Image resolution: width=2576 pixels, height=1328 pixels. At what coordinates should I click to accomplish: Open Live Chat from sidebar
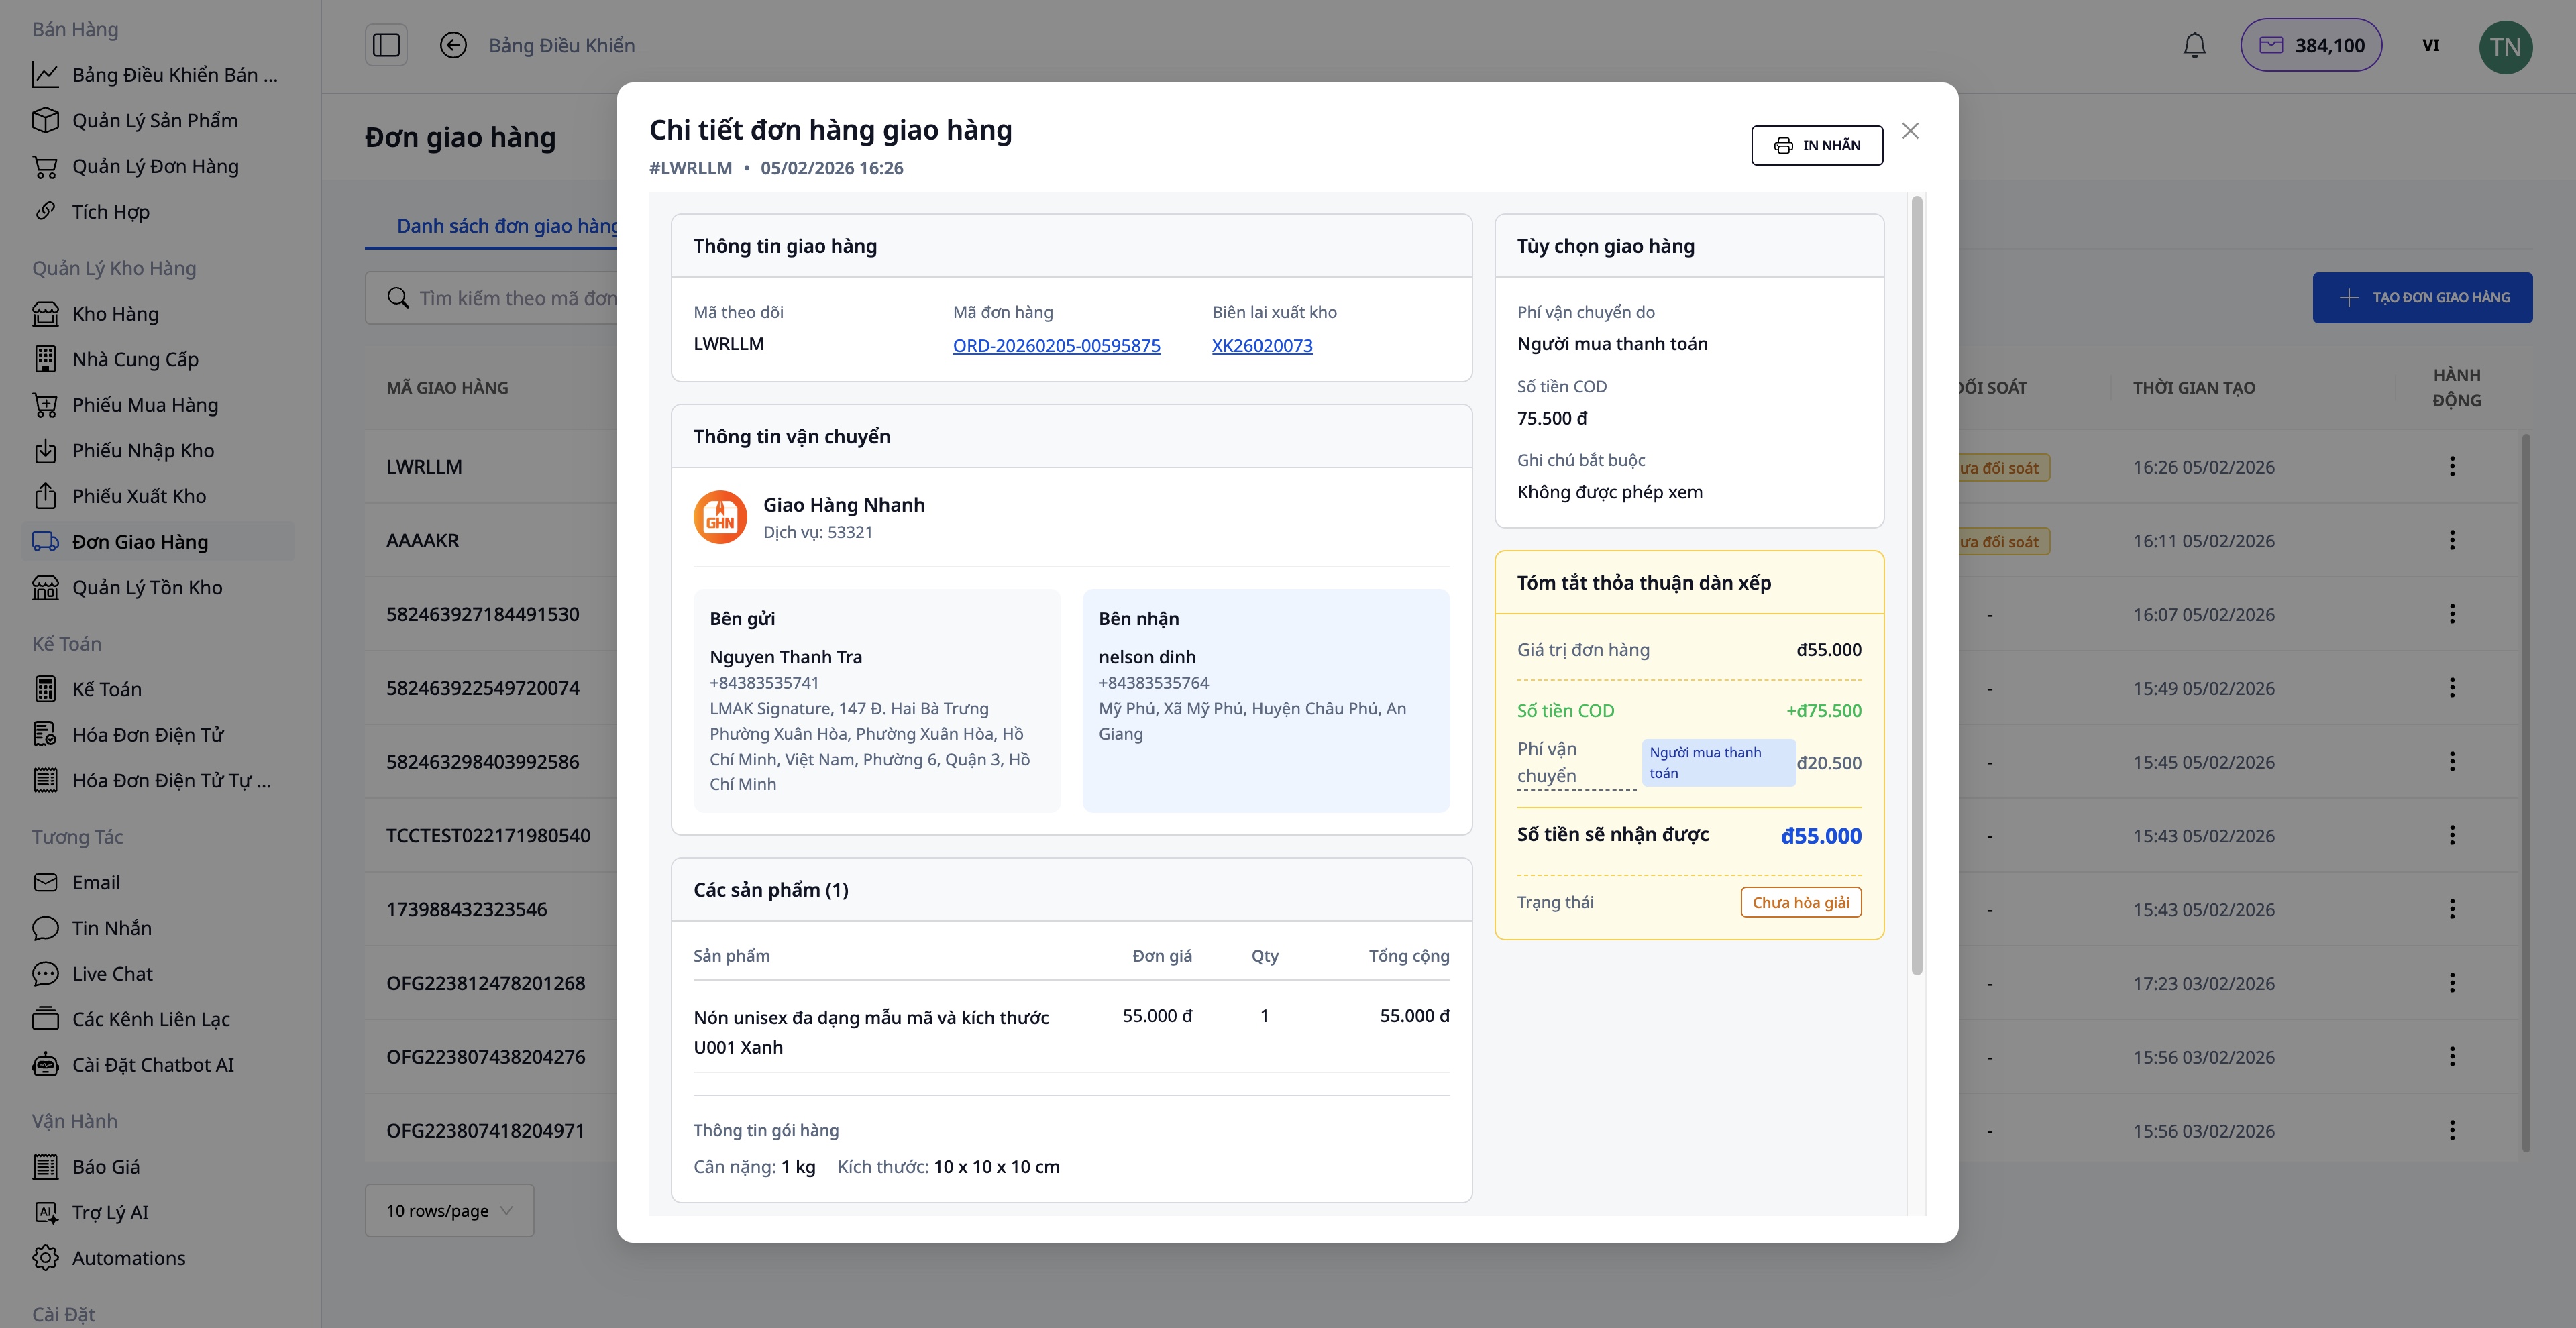click(x=112, y=974)
